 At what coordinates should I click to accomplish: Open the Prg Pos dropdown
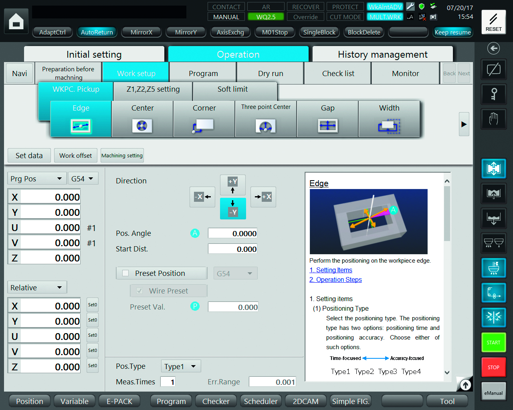pyautogui.click(x=36, y=179)
